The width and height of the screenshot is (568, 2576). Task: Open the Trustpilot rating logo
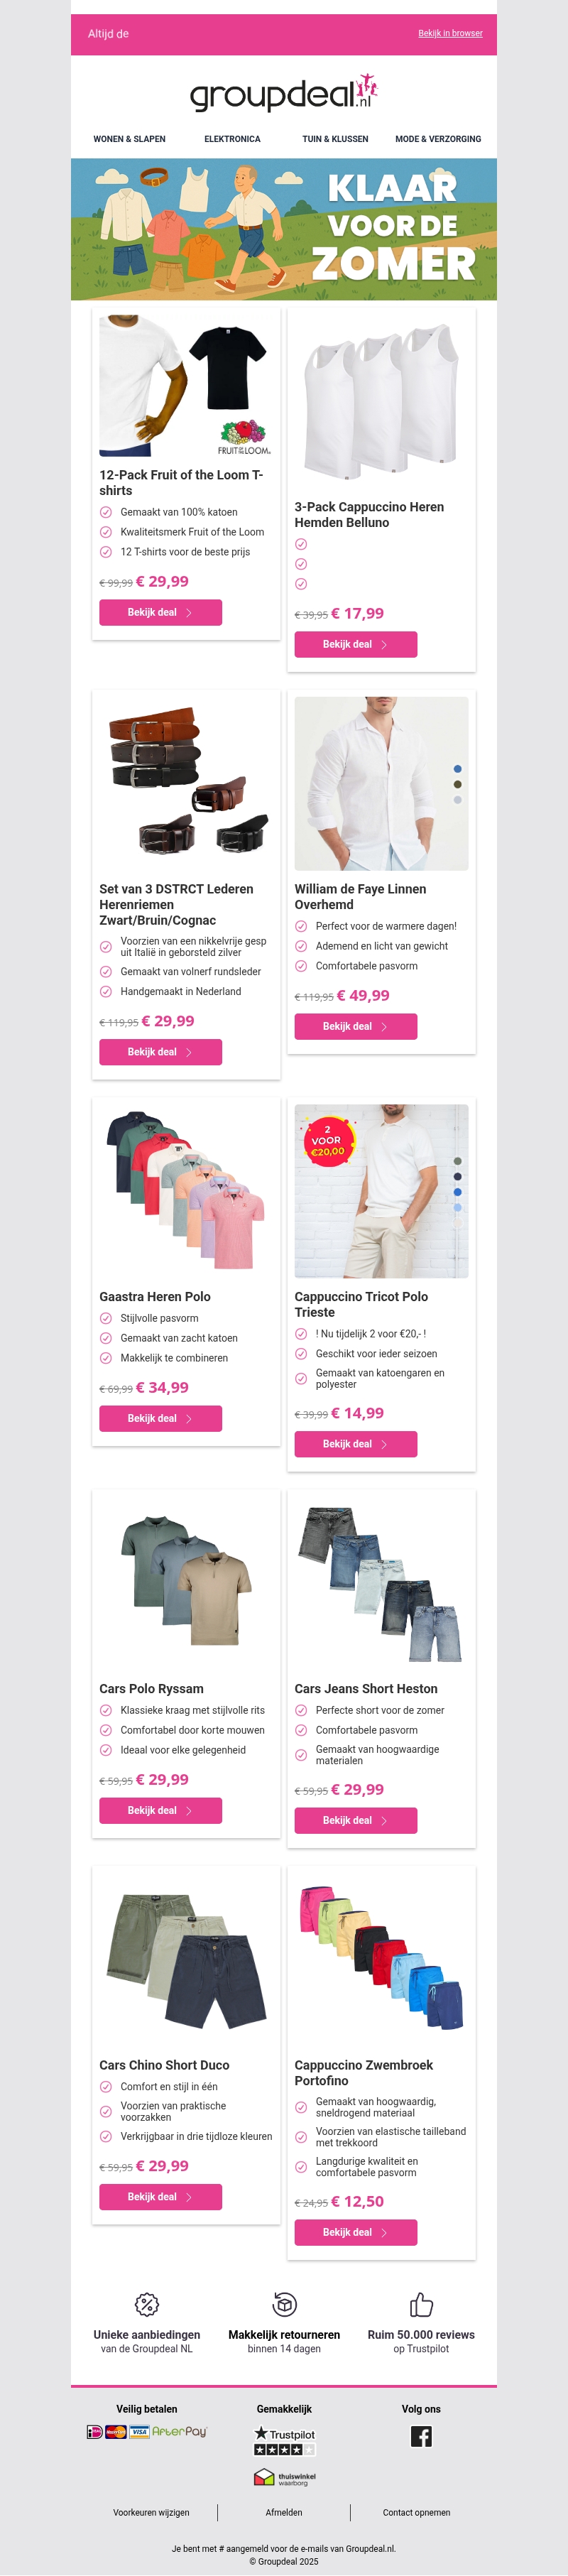click(284, 2440)
